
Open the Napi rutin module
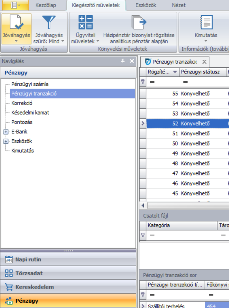[28, 260]
